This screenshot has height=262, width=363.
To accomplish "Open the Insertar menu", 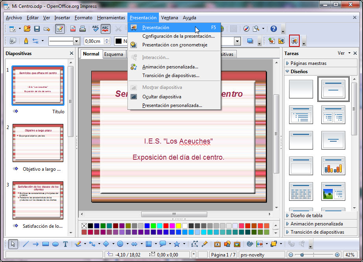I will point(62,18).
